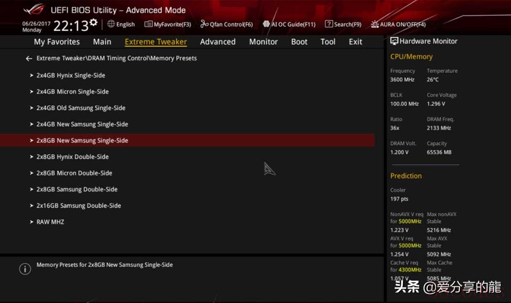
Task: Click the 5216 MHz max nonAVX value
Action: click(439, 230)
